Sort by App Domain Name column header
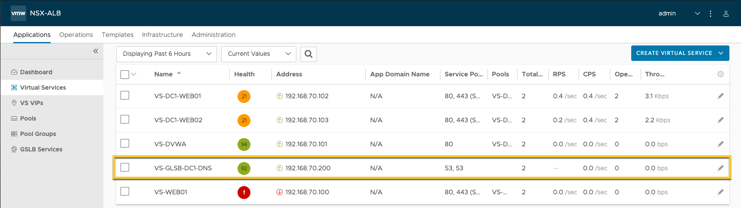The width and height of the screenshot is (741, 208). pyautogui.click(x=400, y=74)
